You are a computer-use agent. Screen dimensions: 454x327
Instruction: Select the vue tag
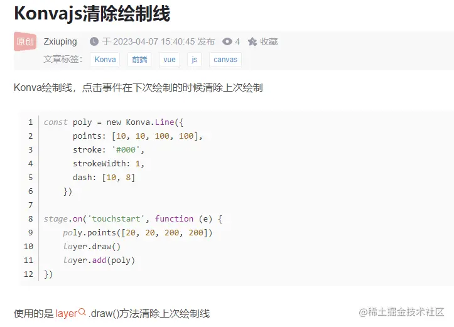(170, 60)
